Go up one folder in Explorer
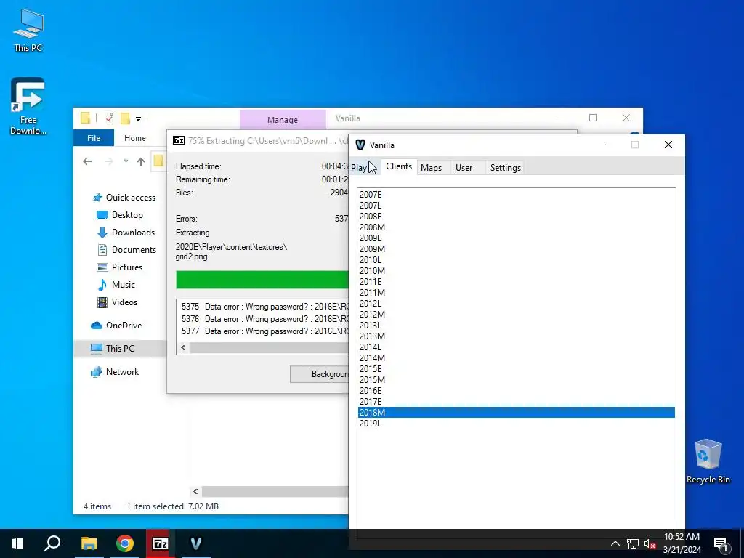Screen dimensions: 744x558 tap(141, 162)
